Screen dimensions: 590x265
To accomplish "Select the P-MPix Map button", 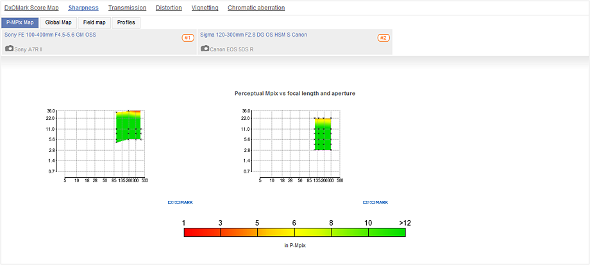I will pyautogui.click(x=20, y=22).
